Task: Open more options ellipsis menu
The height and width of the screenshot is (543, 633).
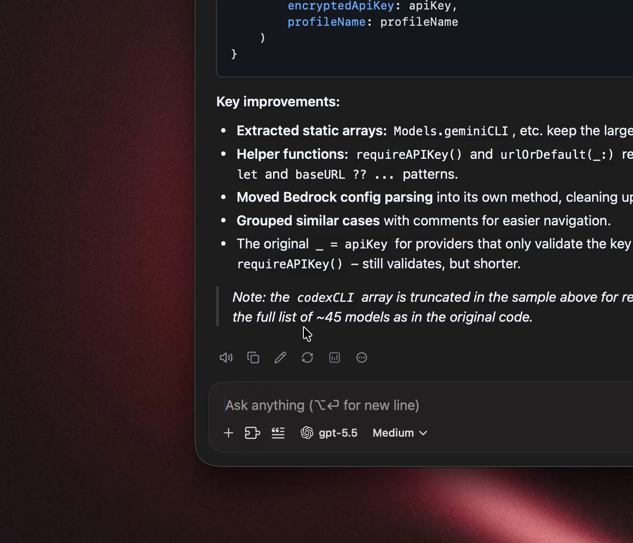Action: 362,358
